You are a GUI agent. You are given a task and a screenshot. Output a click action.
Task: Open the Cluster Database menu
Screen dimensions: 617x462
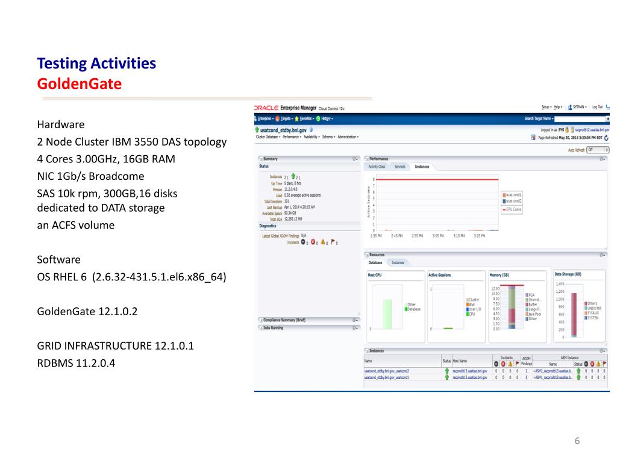pyautogui.click(x=268, y=137)
